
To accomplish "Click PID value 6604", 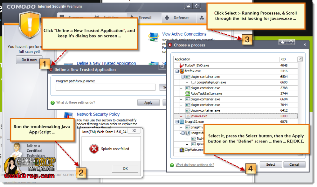I will point(284,99).
